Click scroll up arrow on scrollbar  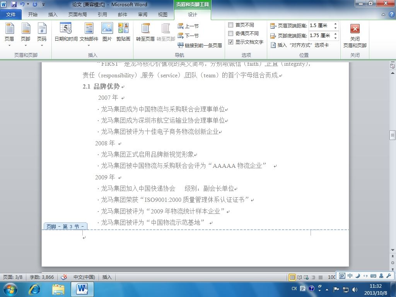click(393, 73)
